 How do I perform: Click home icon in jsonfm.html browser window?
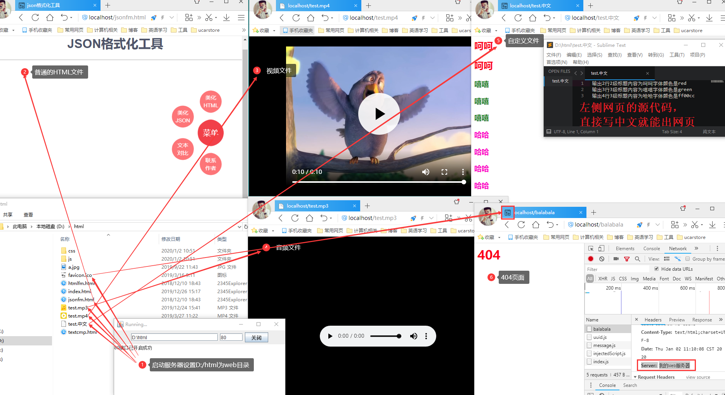tap(50, 17)
